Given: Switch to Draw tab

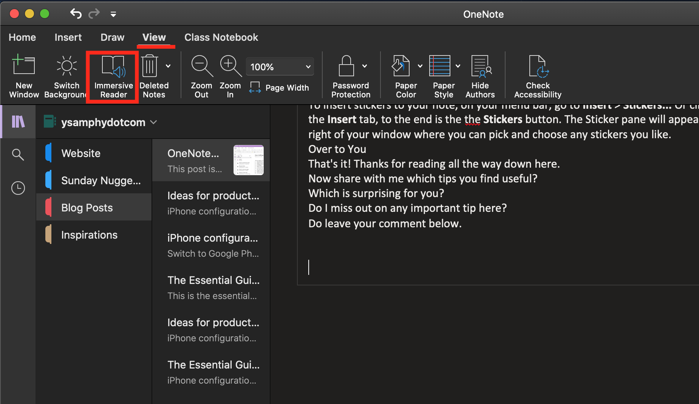Looking at the screenshot, I should pyautogui.click(x=112, y=37).
